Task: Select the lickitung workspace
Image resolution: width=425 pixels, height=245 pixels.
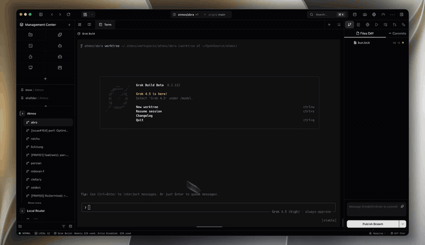Action: pos(48,147)
